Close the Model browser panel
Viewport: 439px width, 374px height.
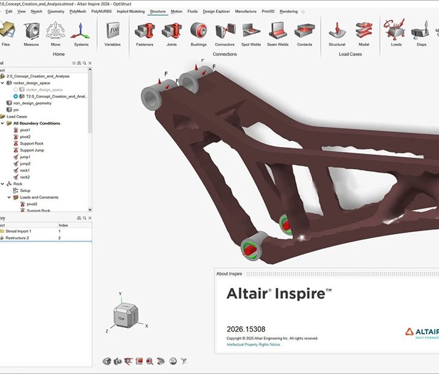90,63
